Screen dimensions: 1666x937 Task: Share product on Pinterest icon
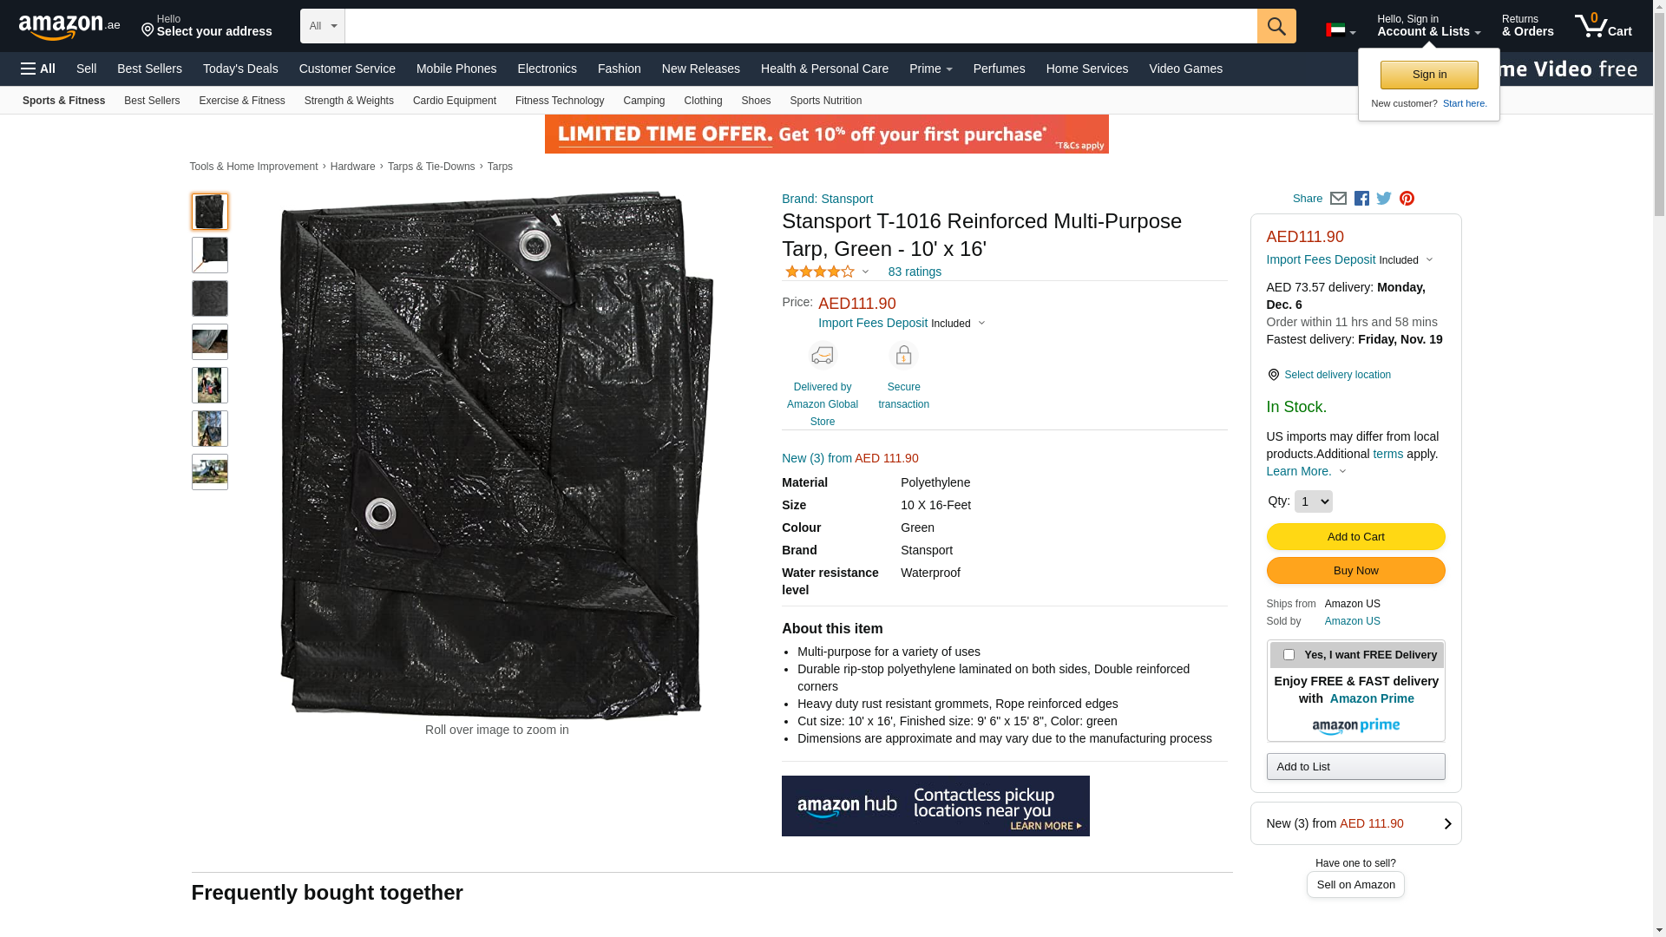point(1407,199)
